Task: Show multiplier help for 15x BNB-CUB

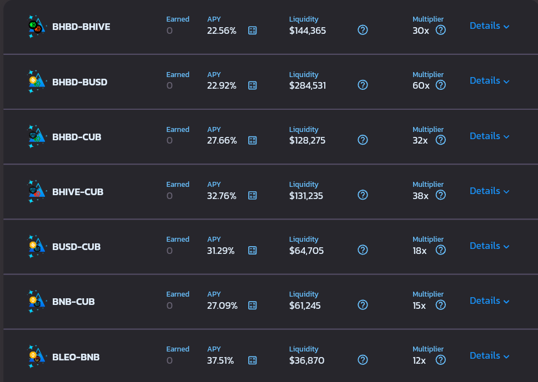Action: point(440,305)
